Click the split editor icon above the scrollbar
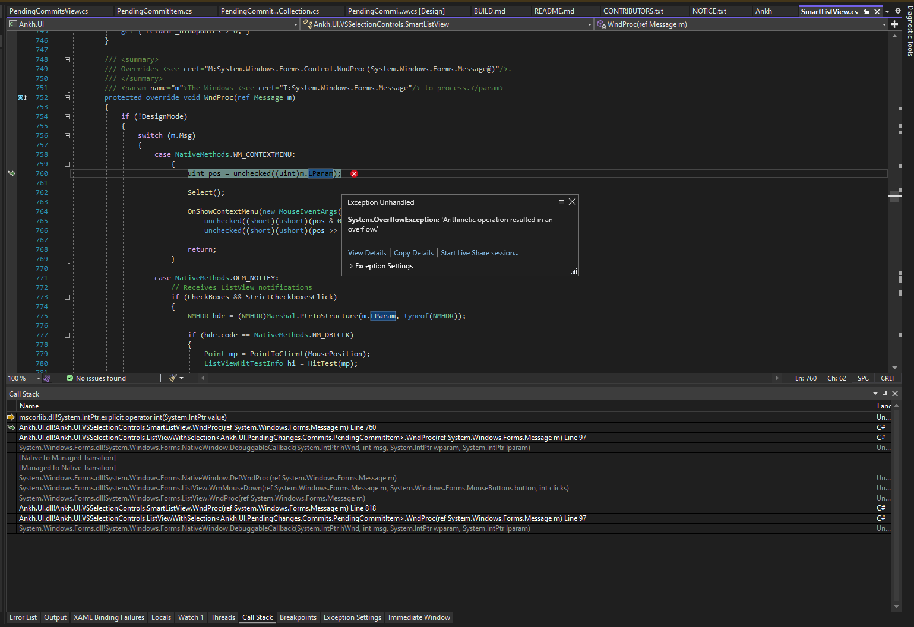Viewport: 914px width, 627px height. (x=894, y=24)
